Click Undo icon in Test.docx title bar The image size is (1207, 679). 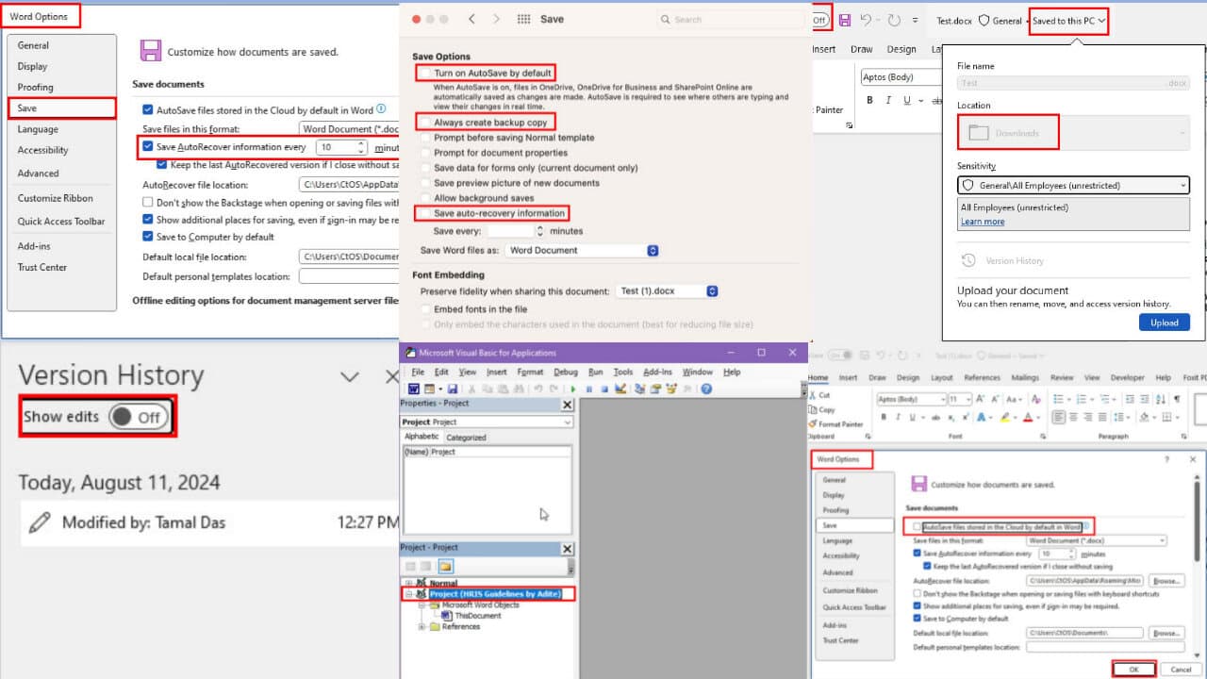866,20
